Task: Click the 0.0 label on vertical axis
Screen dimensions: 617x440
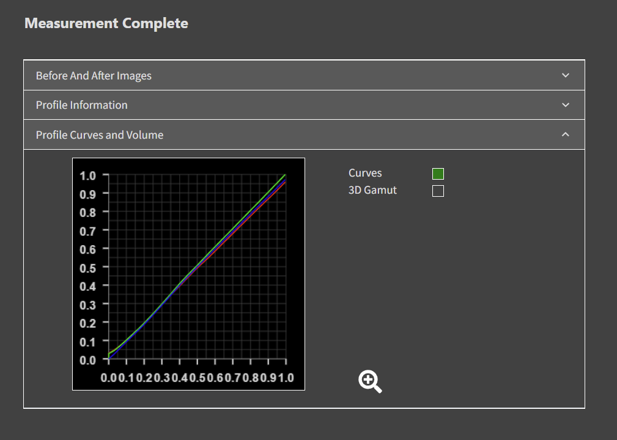Action: point(88,360)
